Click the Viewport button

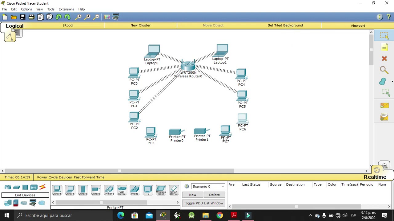(358, 25)
